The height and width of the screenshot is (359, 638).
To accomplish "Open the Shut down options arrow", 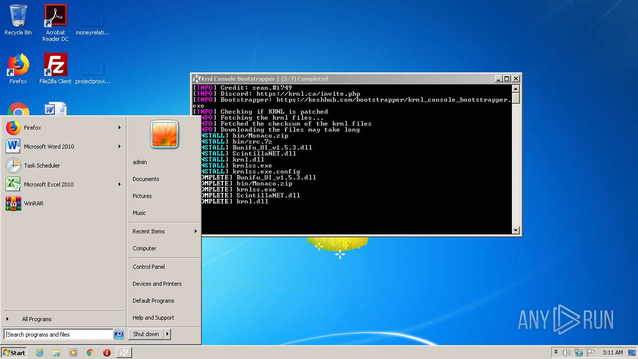I will click(x=167, y=335).
